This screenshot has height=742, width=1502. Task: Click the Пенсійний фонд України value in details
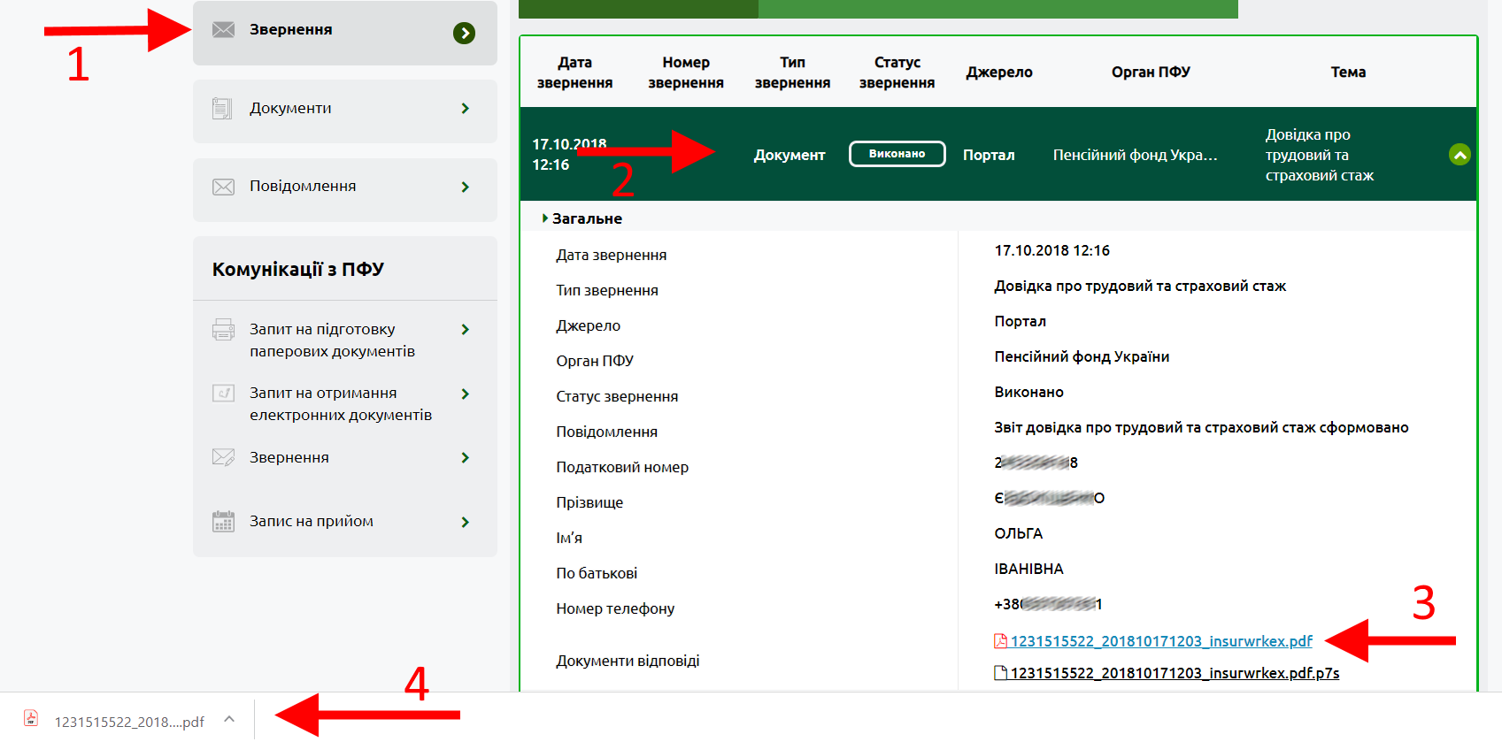pyautogui.click(x=1082, y=356)
